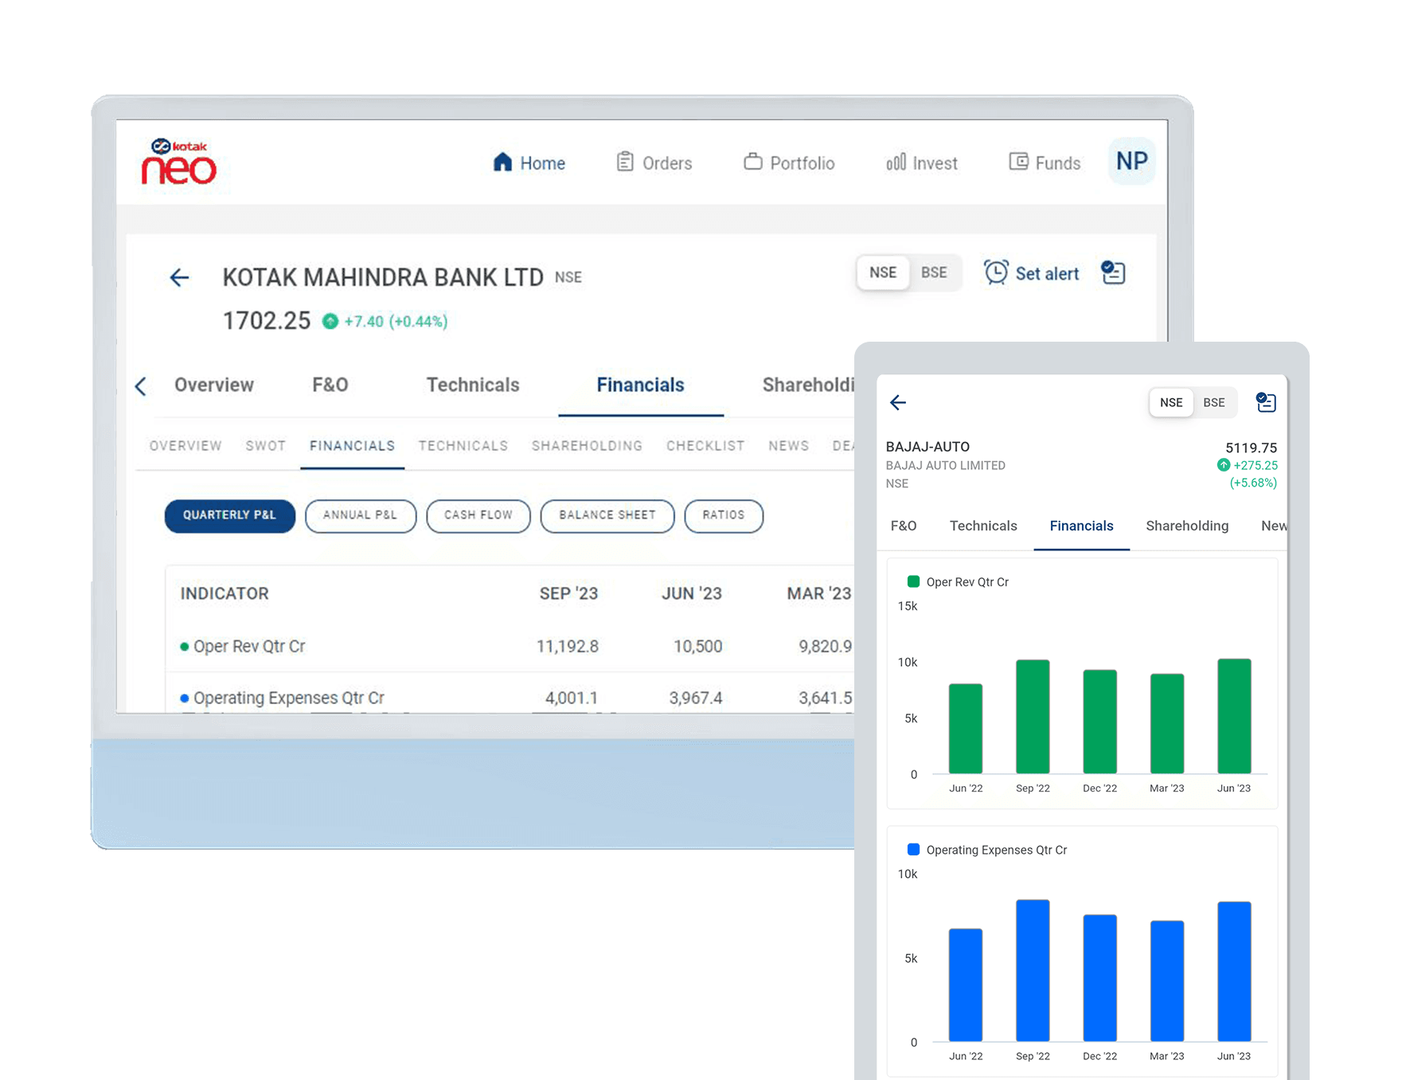Switch Bajaj-Auto panel exchange to BSE

click(x=1213, y=403)
